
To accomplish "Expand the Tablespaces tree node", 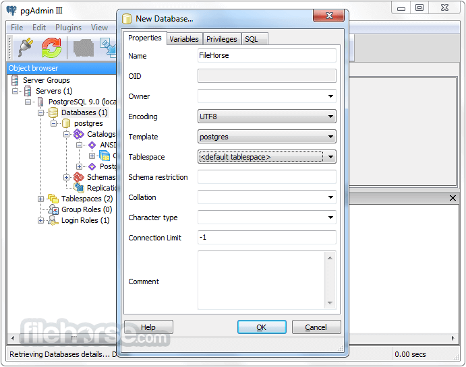I will coord(41,199).
